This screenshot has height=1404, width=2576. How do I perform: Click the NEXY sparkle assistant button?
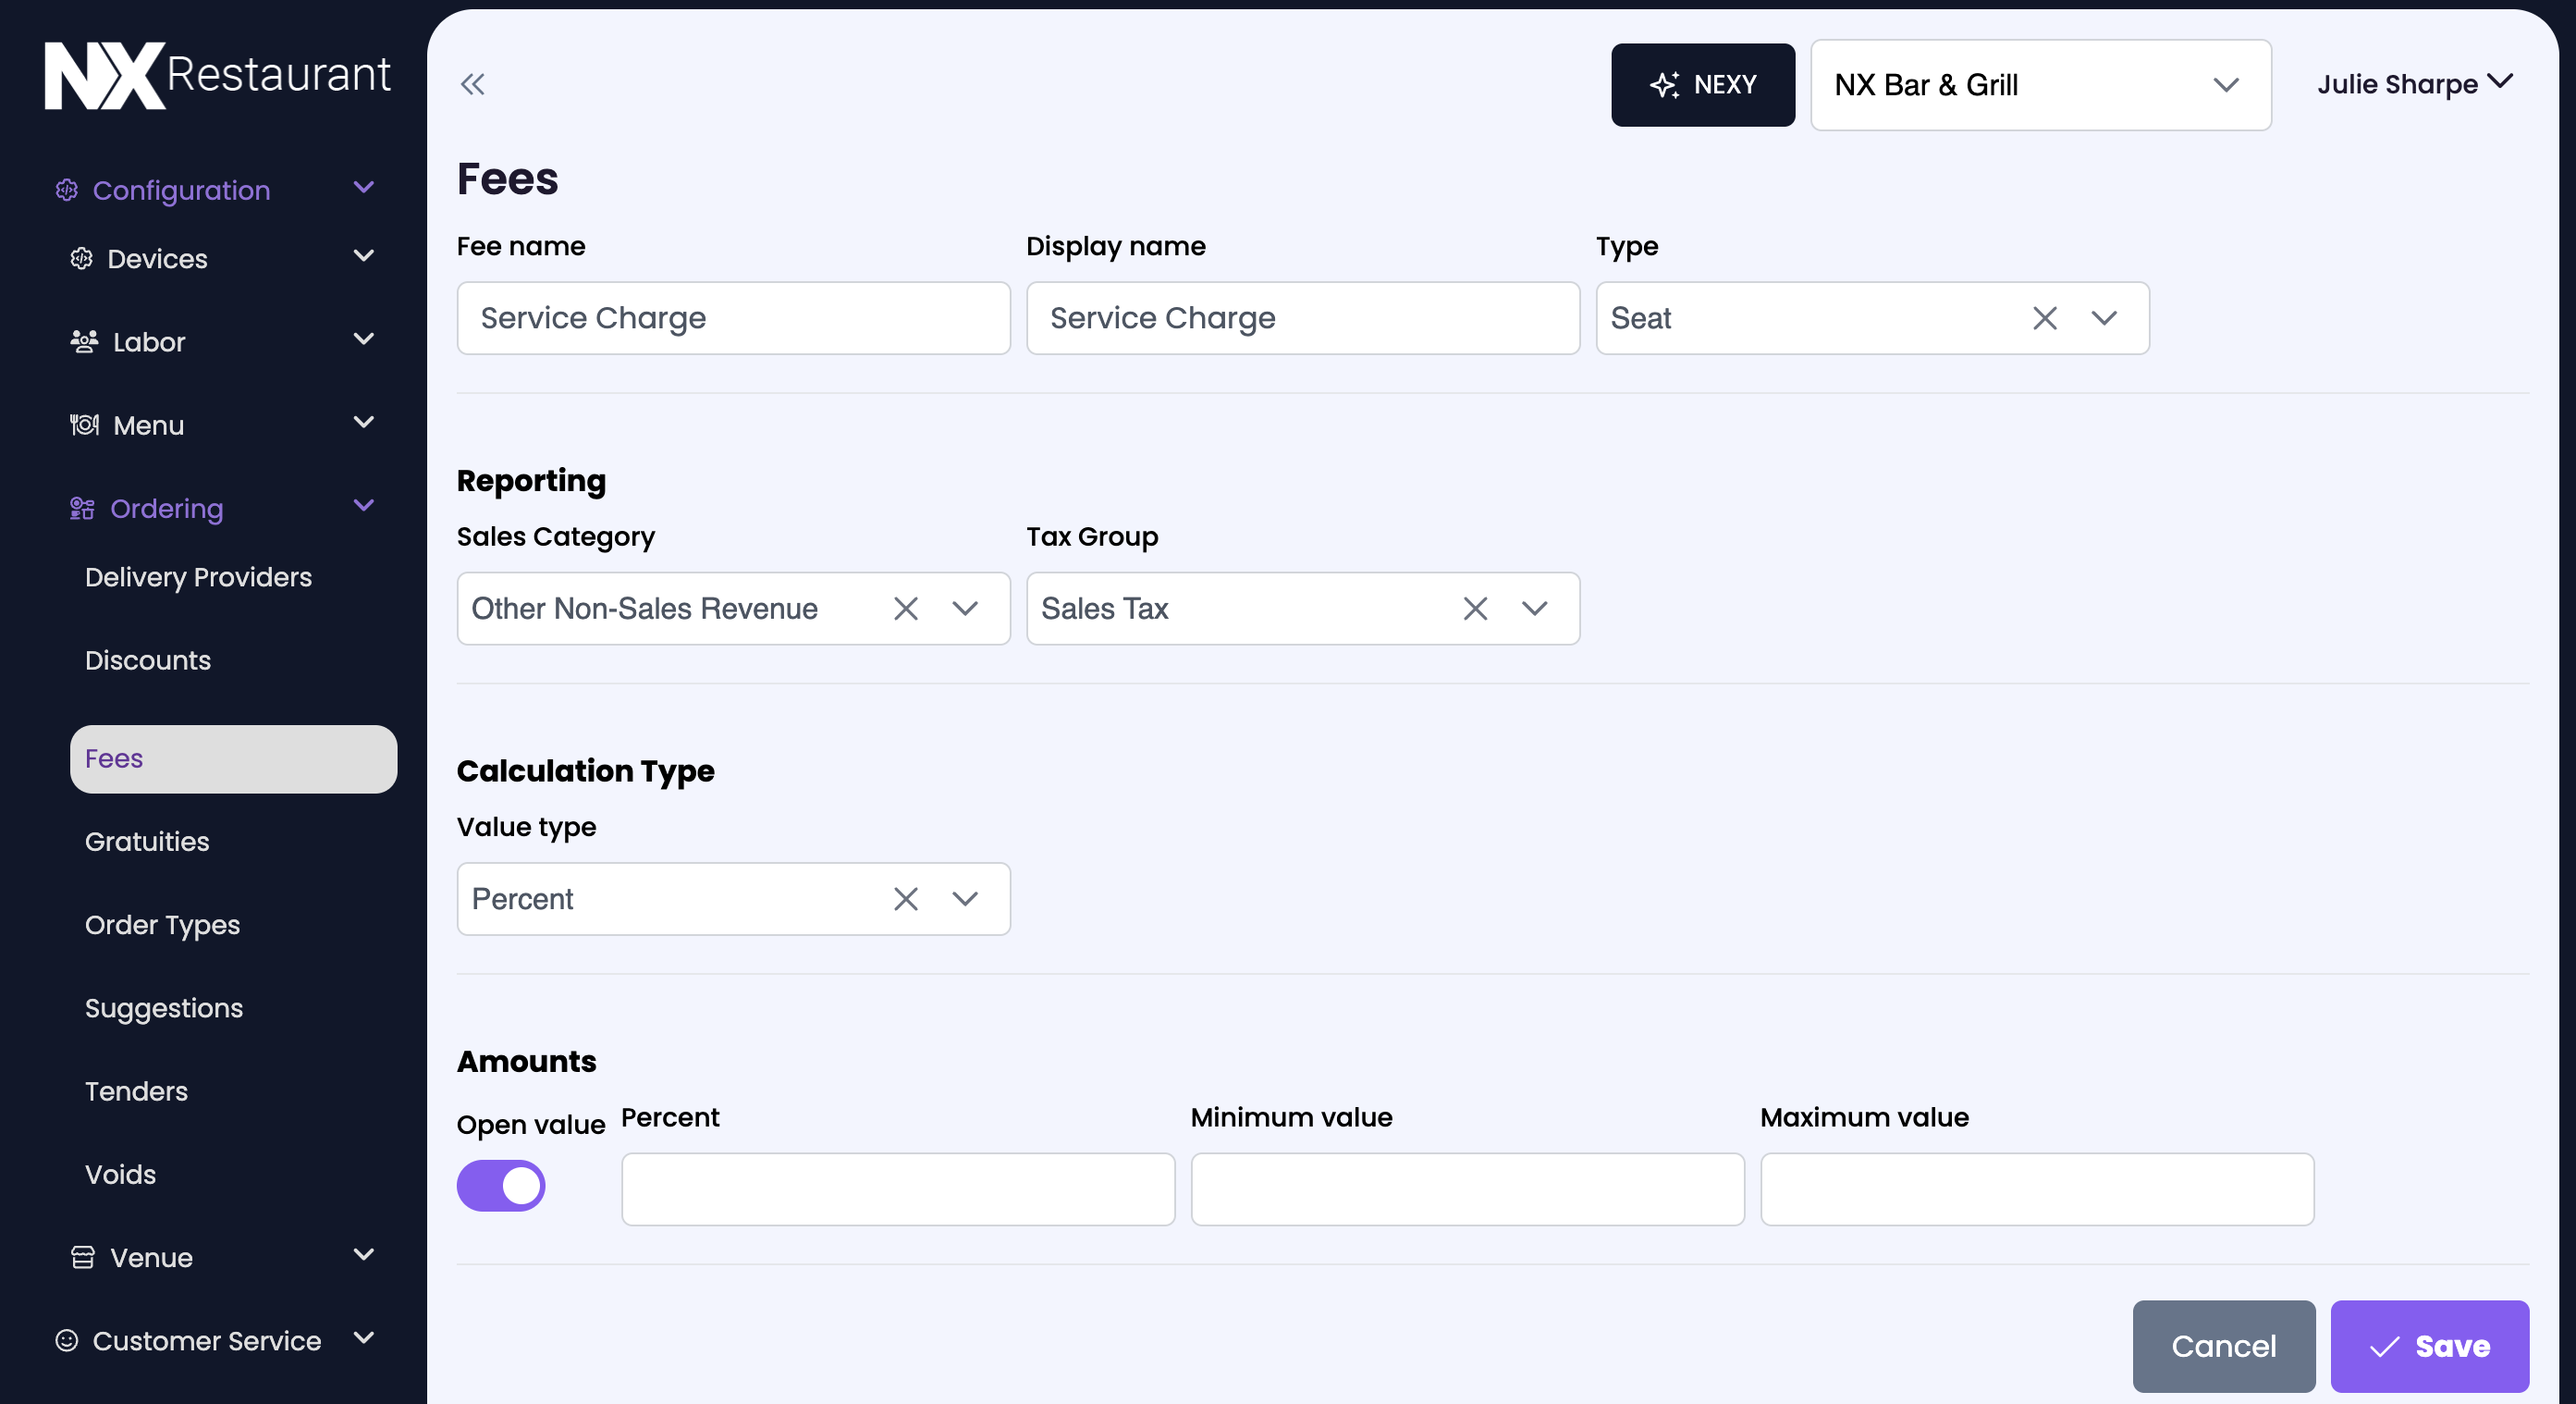[1702, 85]
